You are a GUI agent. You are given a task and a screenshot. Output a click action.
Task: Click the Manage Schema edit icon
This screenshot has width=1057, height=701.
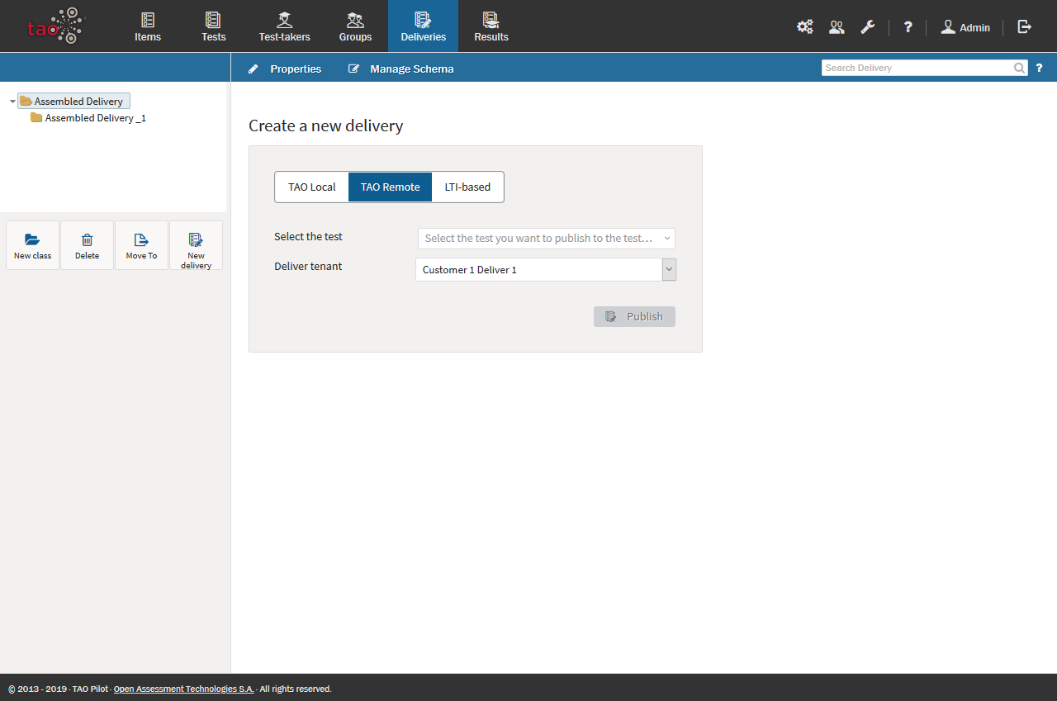pos(353,69)
